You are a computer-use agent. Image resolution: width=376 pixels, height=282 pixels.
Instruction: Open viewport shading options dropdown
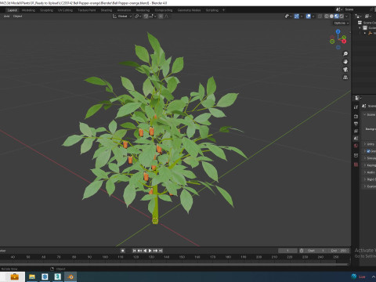pos(346,16)
